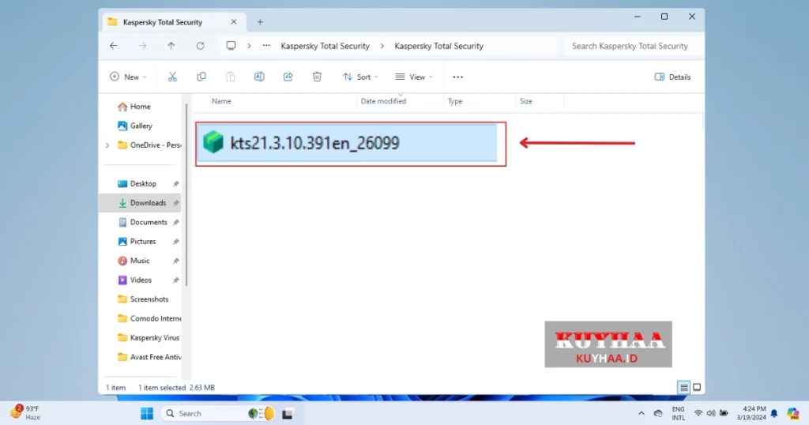Open the View dropdown menu
This screenshot has width=809, height=425.
coord(414,77)
